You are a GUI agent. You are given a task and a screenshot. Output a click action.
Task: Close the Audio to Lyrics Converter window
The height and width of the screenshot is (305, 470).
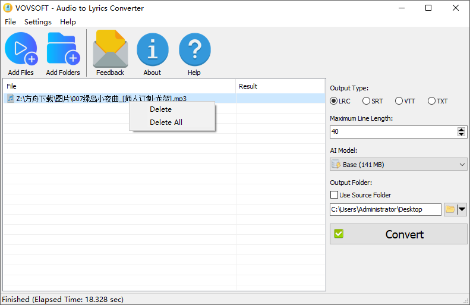(x=456, y=8)
